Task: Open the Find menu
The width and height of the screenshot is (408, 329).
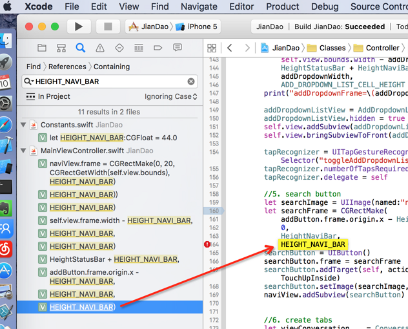Action: 159,6
